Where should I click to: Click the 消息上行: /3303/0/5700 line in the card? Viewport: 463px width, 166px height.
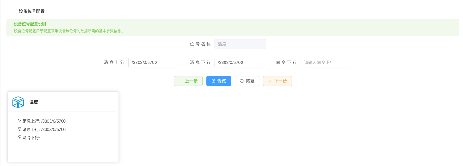pos(44,121)
